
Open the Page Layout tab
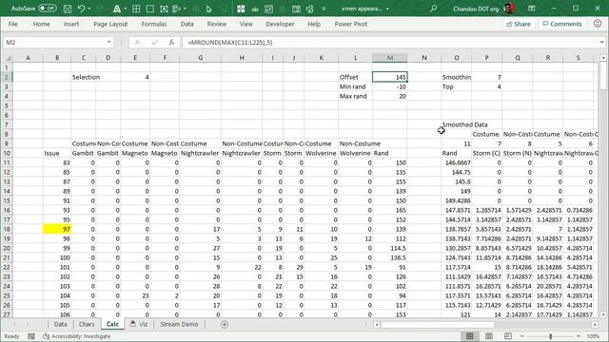[x=110, y=24]
